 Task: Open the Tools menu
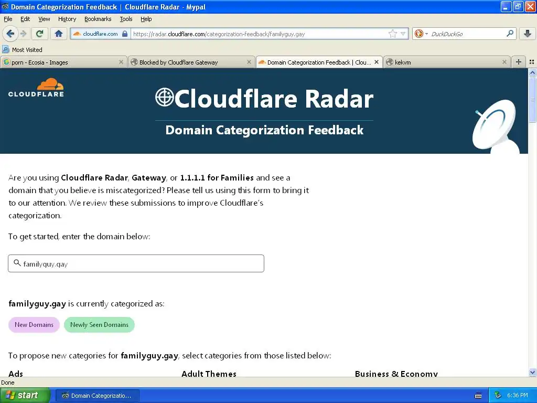tap(126, 19)
